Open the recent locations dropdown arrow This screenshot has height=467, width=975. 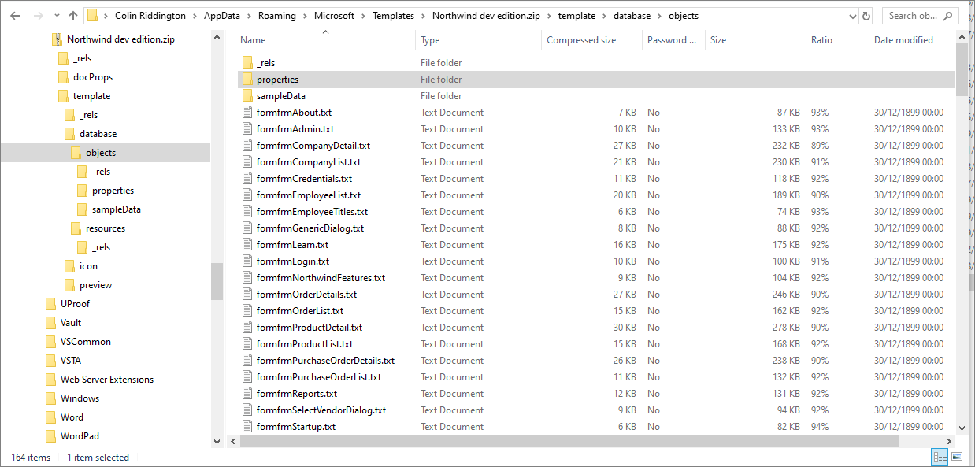point(55,16)
